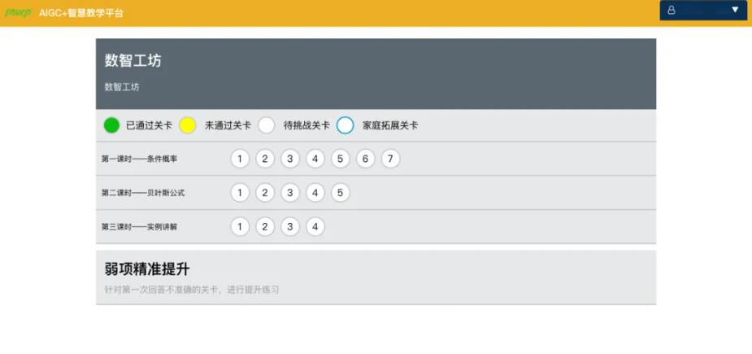This screenshot has height=354, width=752.
Task: Click the large 数智工坊 heading
Action: pyautogui.click(x=133, y=60)
